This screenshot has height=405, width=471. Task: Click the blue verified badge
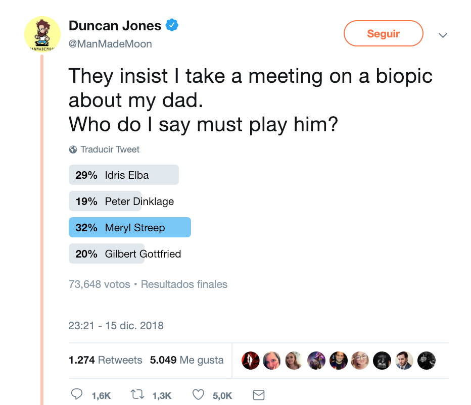pyautogui.click(x=172, y=25)
